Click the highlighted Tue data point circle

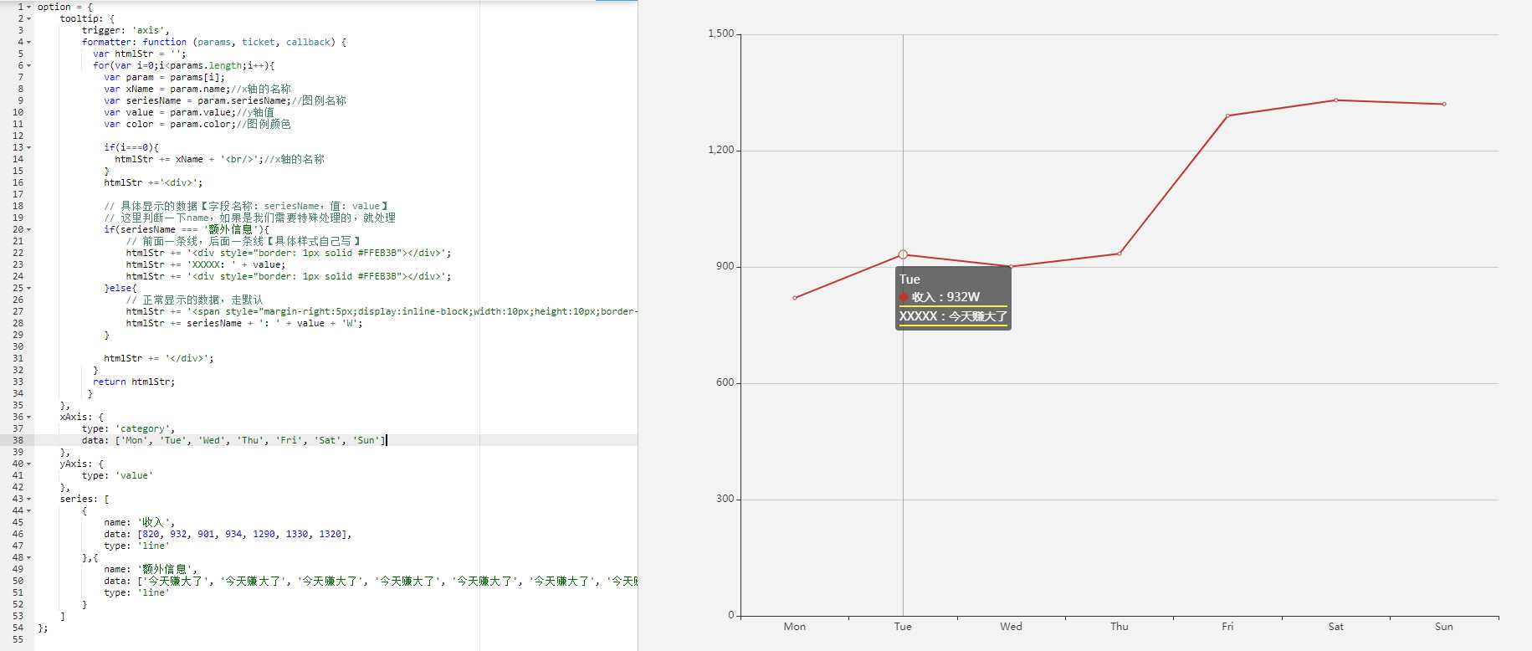(903, 254)
